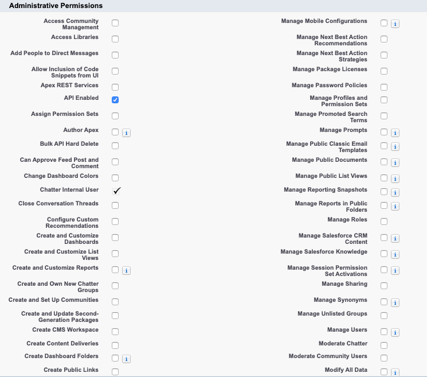Check Create and Customize Dashboards
This screenshot has height=377, width=427.
click(115, 238)
